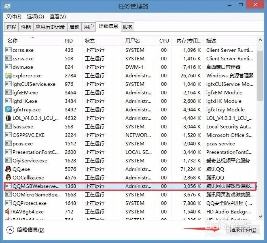Click the QQMicroGameBox... process icon
Viewport: 267px width, 243px height.
coord(8,194)
